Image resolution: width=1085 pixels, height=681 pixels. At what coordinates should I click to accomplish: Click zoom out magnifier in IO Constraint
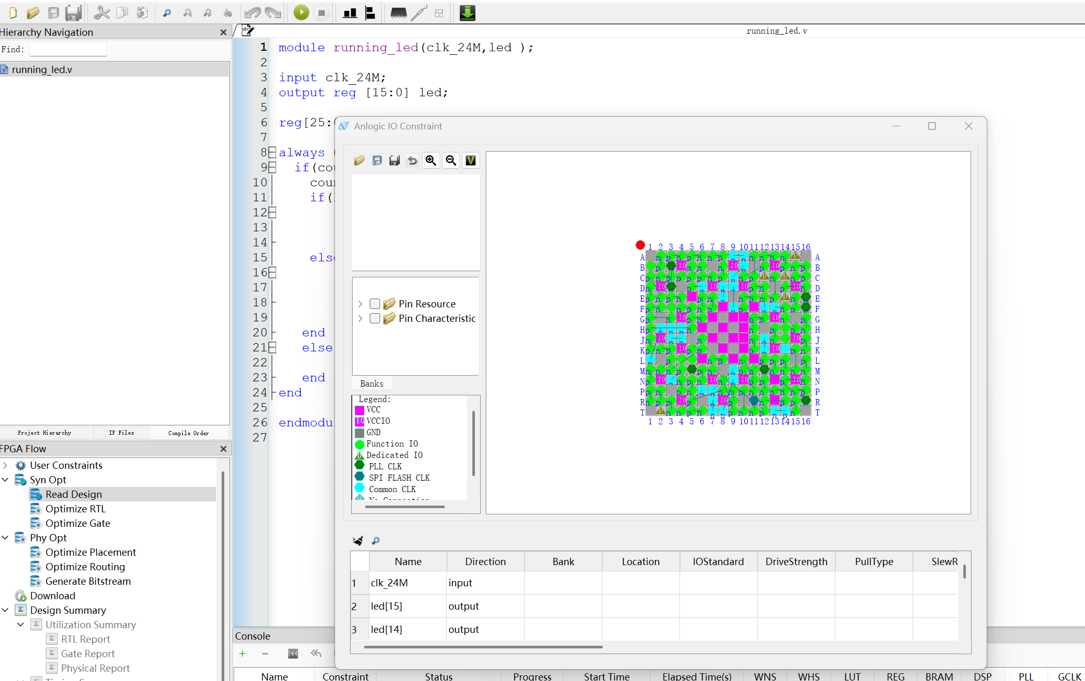pos(451,160)
